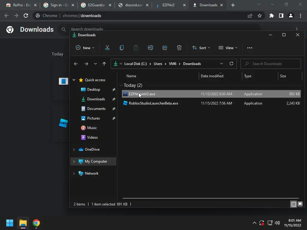Image resolution: width=307 pixels, height=230 pixels.
Task: Sort by the Name column header
Action: (x=131, y=76)
